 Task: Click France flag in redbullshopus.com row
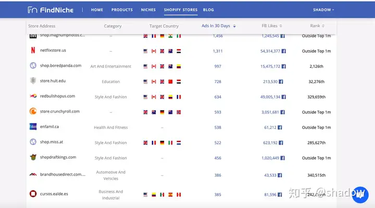pos(179,97)
